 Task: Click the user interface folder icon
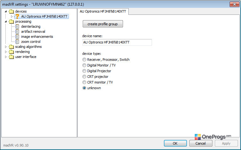[x=11, y=57]
